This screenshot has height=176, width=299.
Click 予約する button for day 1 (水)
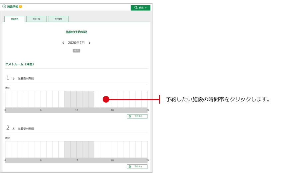pos(137,117)
